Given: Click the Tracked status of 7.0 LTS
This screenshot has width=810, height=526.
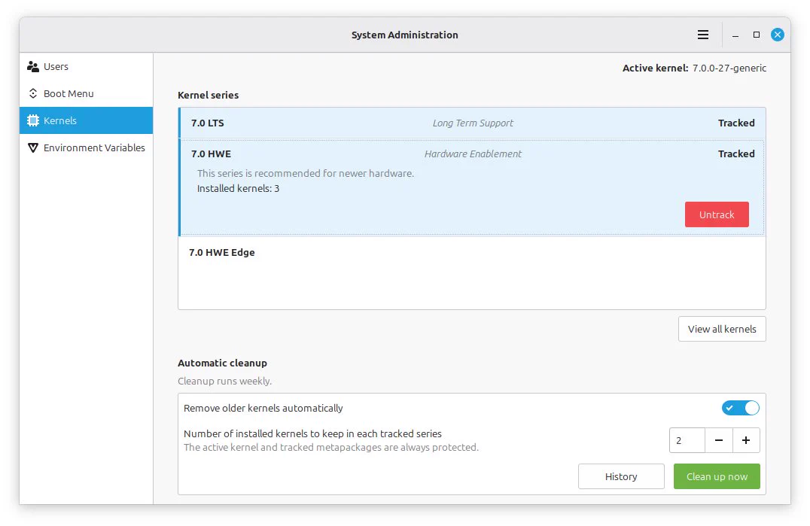Looking at the screenshot, I should point(736,123).
